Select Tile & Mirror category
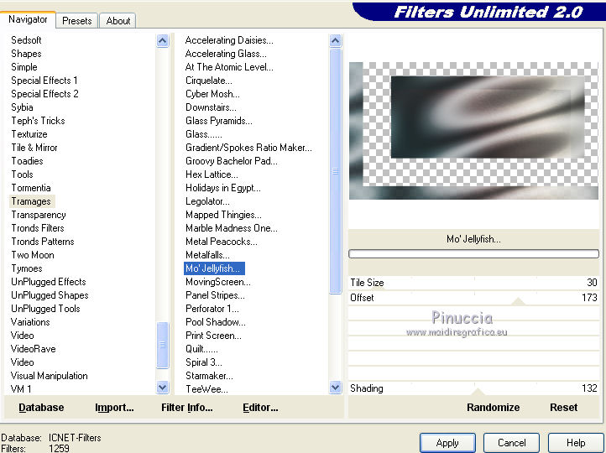The width and height of the screenshot is (606, 453). pos(34,148)
